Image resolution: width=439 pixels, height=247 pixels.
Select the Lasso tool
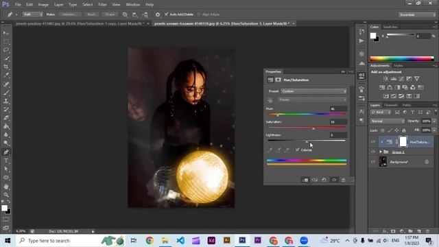coord(6,50)
